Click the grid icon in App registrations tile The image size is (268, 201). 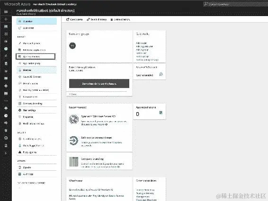161,113
